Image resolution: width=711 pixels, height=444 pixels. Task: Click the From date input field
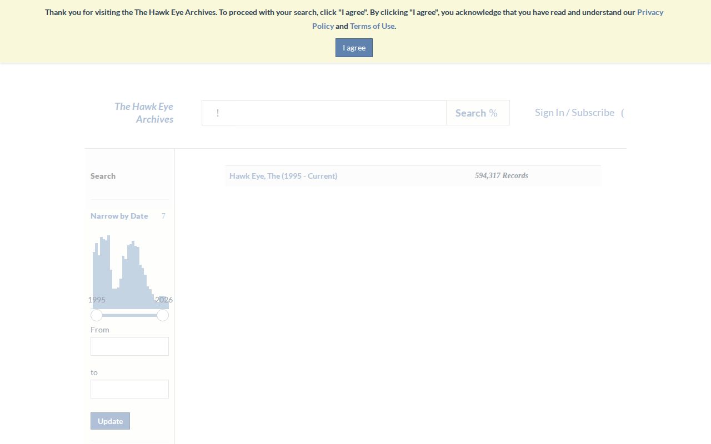tap(129, 346)
